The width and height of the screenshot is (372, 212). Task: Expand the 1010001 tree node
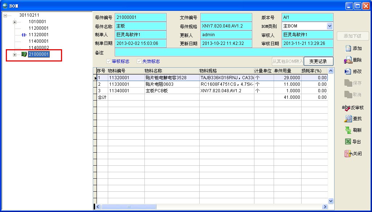(x=15, y=22)
